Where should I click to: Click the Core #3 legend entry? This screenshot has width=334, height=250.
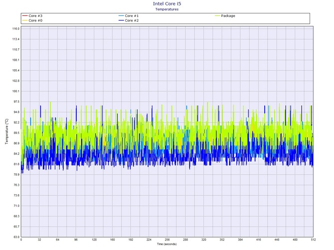pyautogui.click(x=32, y=16)
